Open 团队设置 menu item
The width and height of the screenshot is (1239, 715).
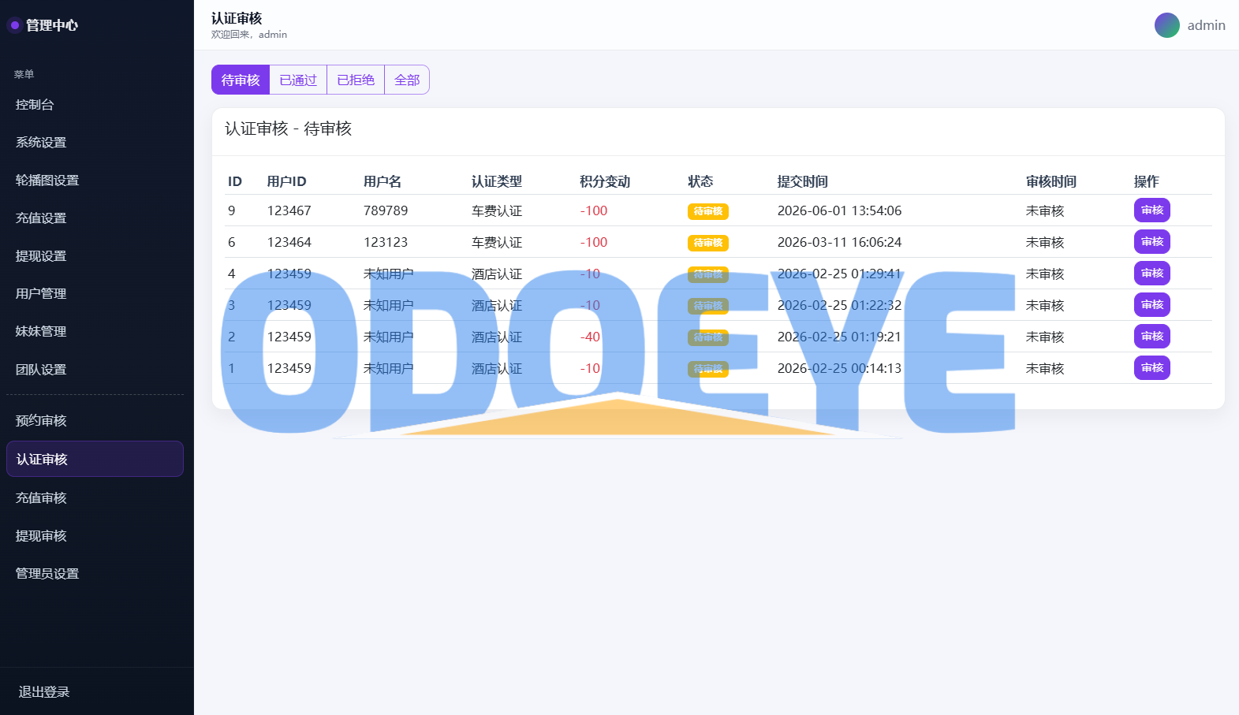click(95, 370)
